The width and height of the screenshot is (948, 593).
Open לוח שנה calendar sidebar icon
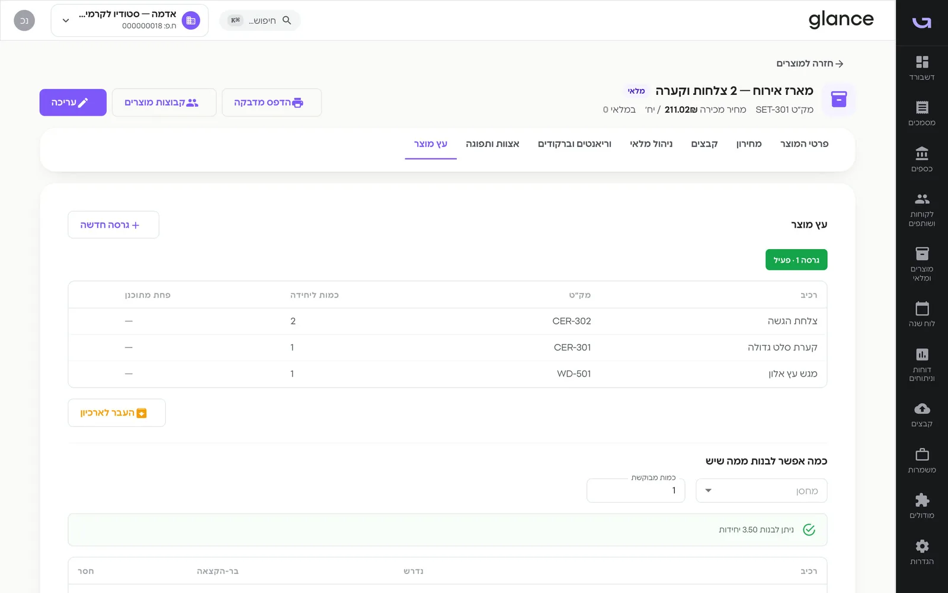(922, 314)
